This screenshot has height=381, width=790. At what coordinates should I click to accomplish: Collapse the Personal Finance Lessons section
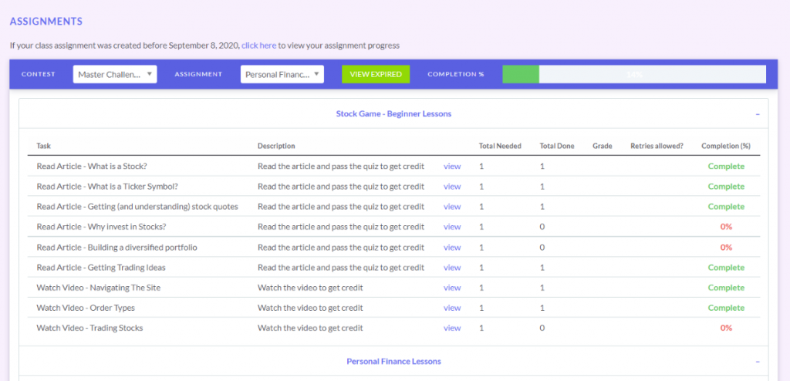[758, 362]
